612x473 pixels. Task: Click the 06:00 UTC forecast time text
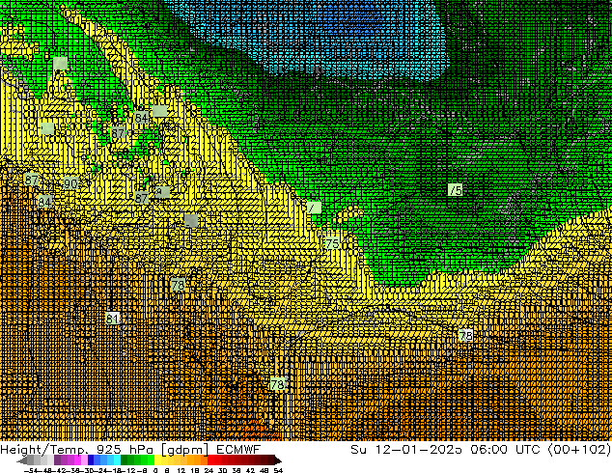[x=505, y=450]
